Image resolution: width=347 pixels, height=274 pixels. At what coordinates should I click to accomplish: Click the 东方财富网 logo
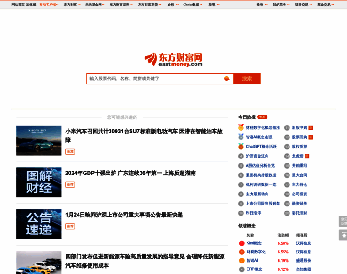point(173,59)
